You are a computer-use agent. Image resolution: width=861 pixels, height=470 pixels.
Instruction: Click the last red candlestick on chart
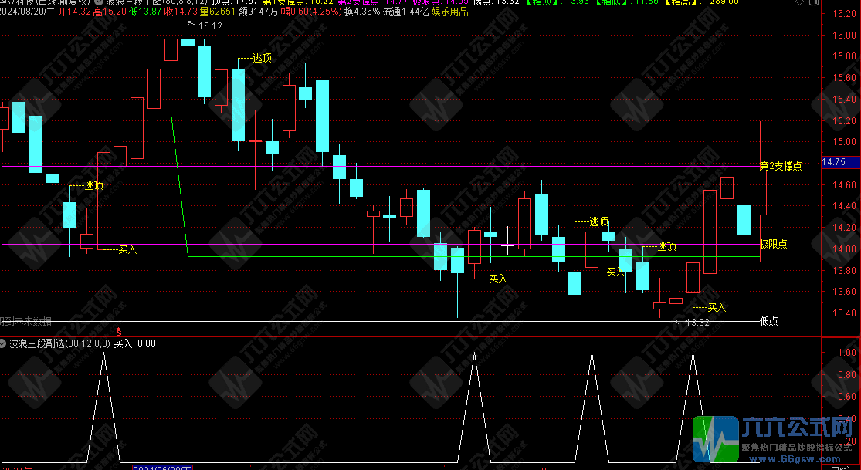[761, 192]
